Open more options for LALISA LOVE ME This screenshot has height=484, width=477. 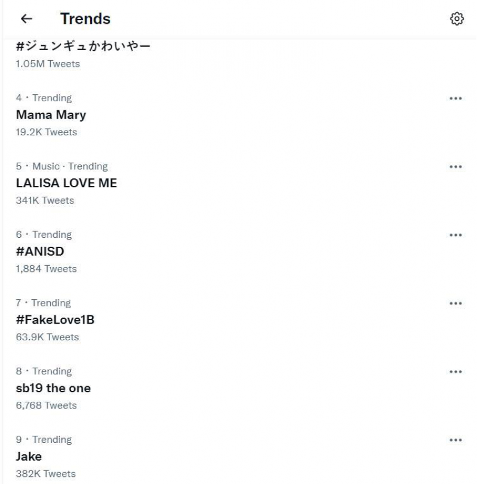tap(456, 167)
